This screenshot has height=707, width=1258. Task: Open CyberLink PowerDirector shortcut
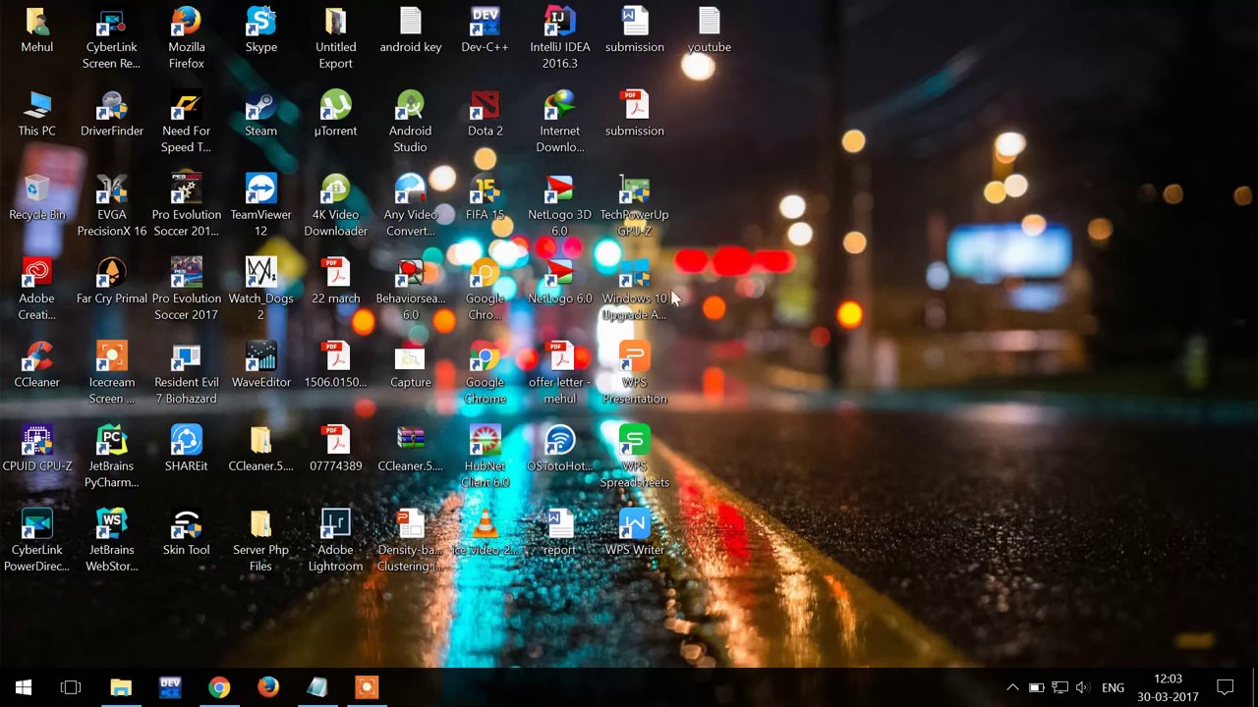37,540
